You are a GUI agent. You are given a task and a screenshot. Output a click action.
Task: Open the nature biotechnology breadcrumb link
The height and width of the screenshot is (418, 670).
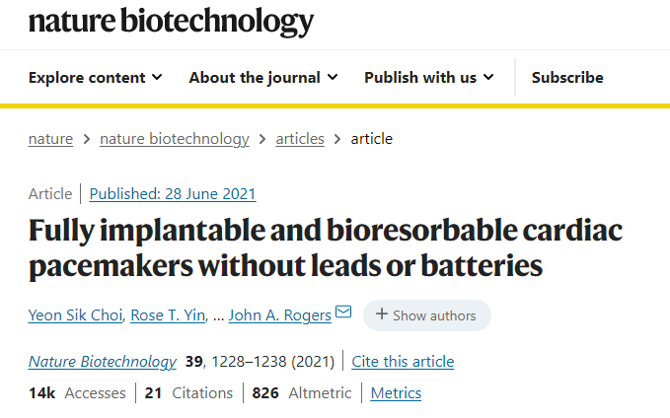point(175,139)
